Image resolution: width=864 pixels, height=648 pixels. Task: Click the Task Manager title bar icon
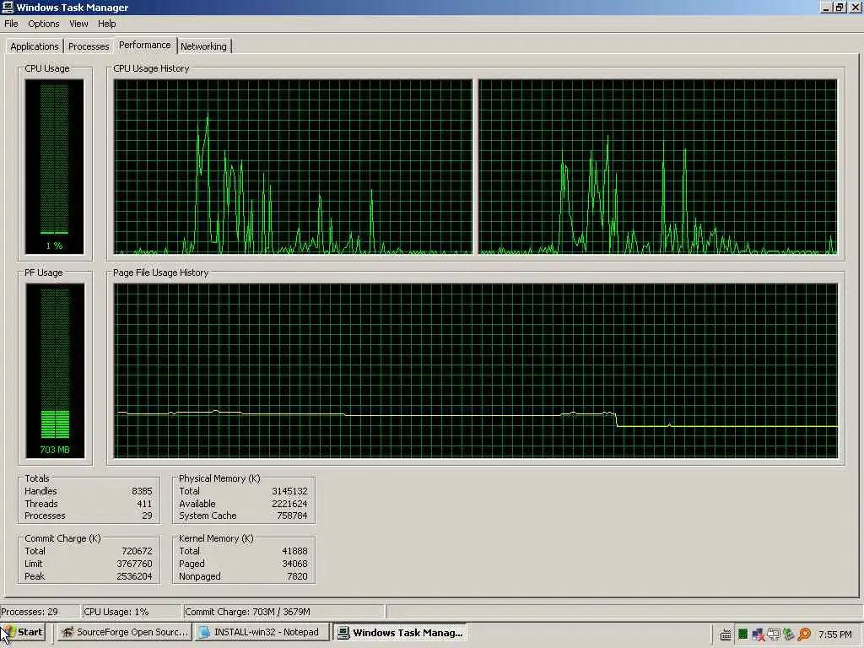click(8, 7)
